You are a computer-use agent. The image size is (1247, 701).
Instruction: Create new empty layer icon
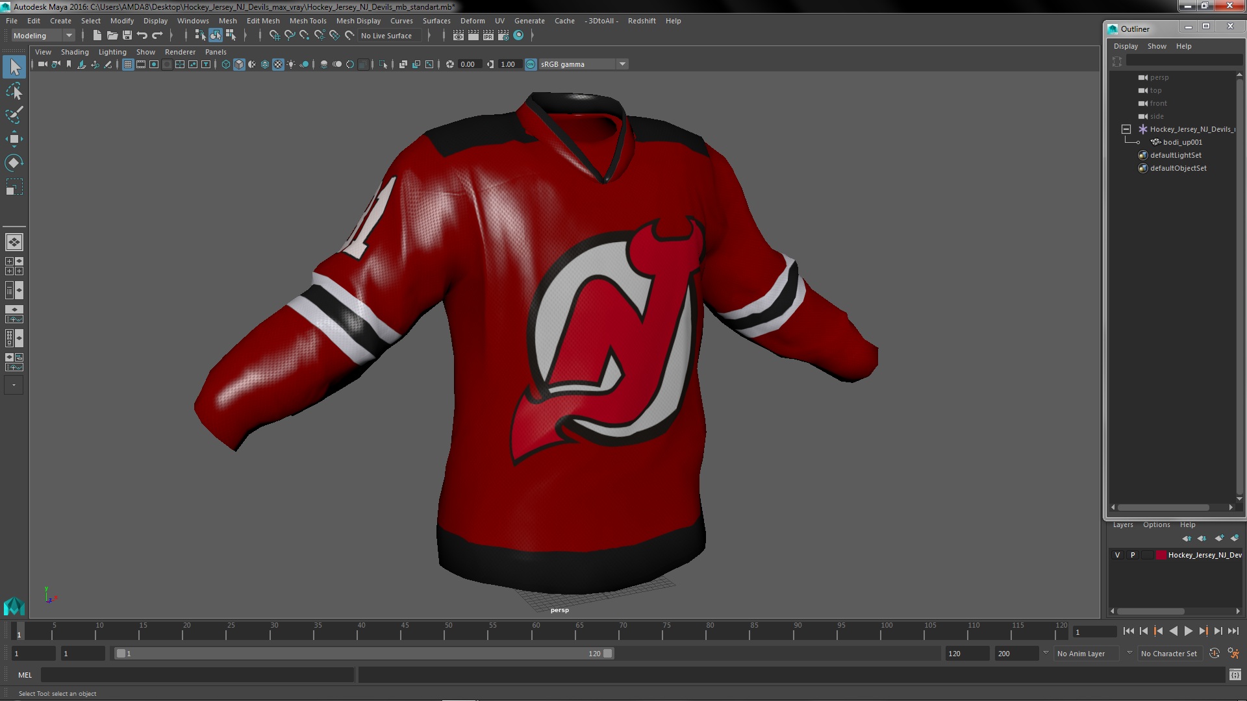(1219, 538)
